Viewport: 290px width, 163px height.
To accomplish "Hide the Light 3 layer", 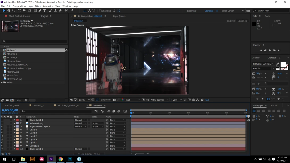I will coord(2,133).
